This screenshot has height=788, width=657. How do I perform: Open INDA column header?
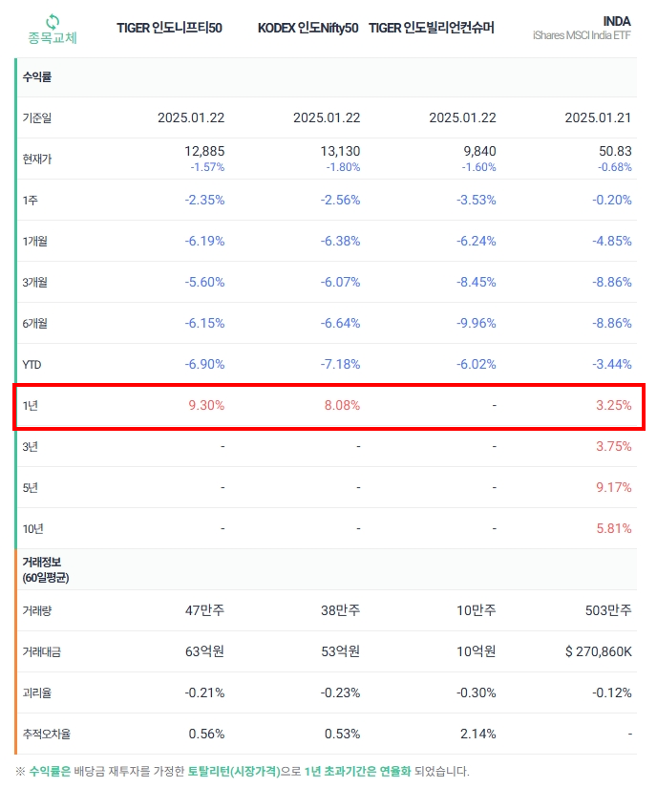pos(617,22)
